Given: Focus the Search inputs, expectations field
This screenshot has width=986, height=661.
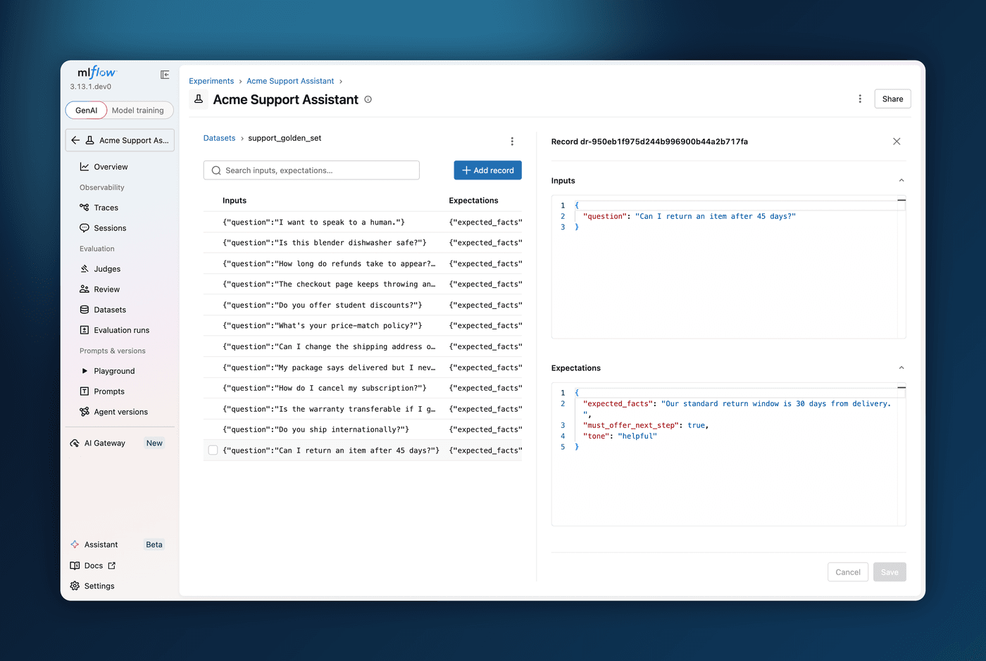Looking at the screenshot, I should pyautogui.click(x=311, y=170).
